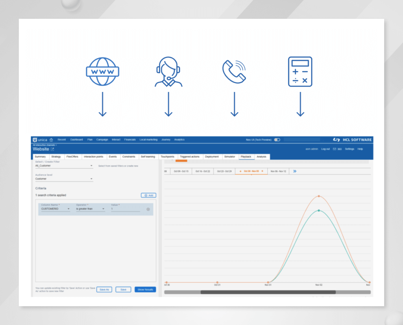This screenshot has width=403, height=325.
Task: Add a new search criteria
Action: tap(148, 195)
